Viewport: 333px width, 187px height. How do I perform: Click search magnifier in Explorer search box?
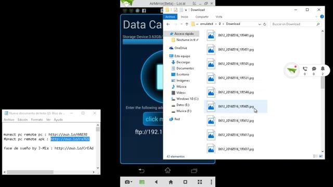[318, 24]
